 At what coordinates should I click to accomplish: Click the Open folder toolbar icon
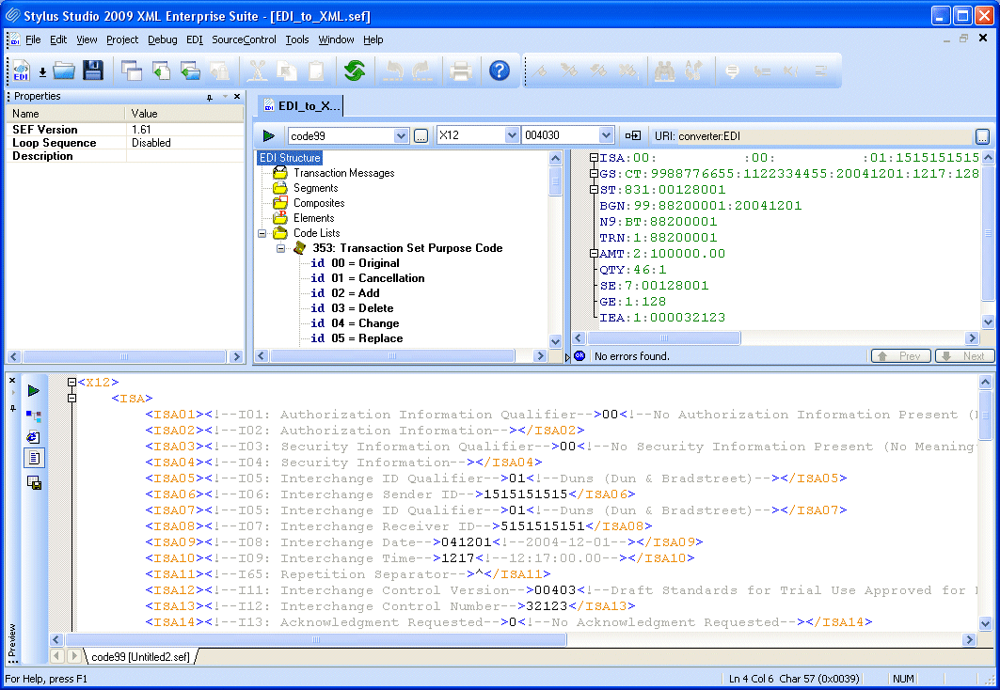point(64,71)
